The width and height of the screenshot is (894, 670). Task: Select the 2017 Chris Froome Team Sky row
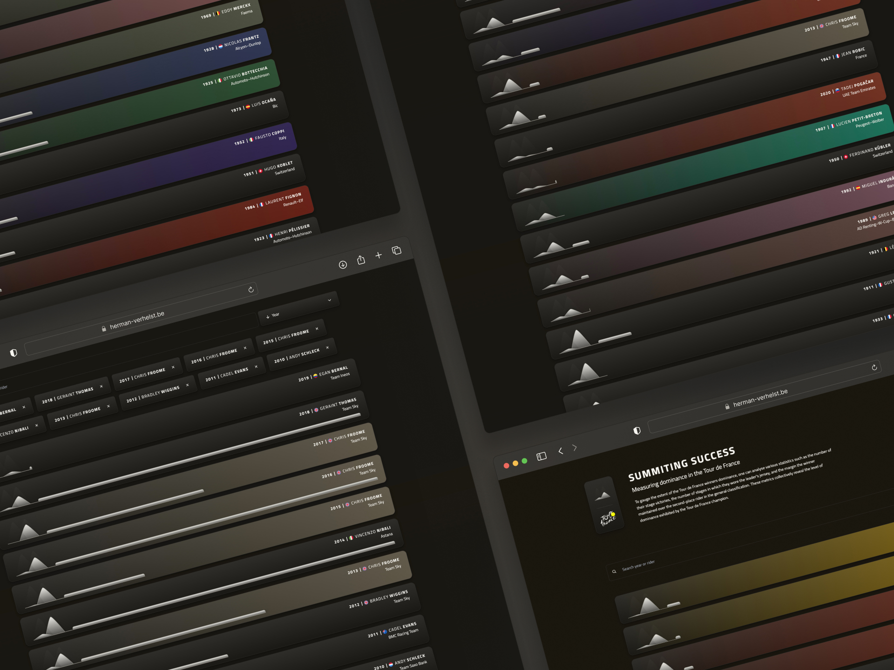point(189,486)
